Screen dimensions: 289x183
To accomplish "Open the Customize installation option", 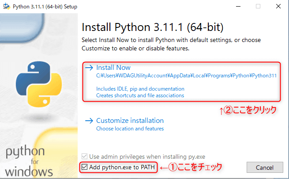I will pos(130,120).
